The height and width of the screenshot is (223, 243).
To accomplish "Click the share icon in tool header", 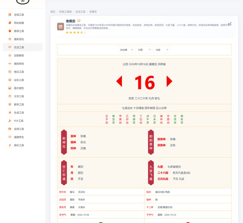I will coord(230,24).
